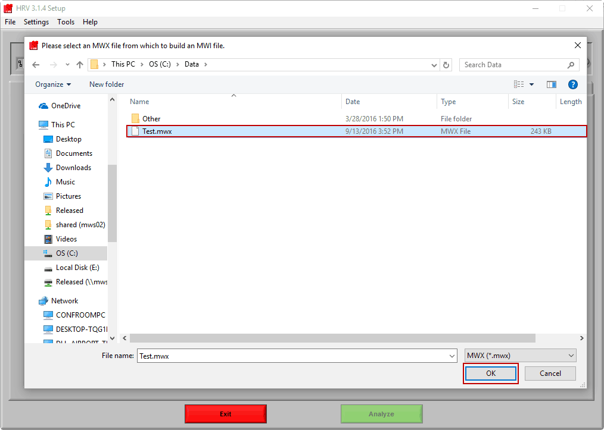The image size is (604, 430).
Task: Go up one folder level arrow
Action: point(80,65)
